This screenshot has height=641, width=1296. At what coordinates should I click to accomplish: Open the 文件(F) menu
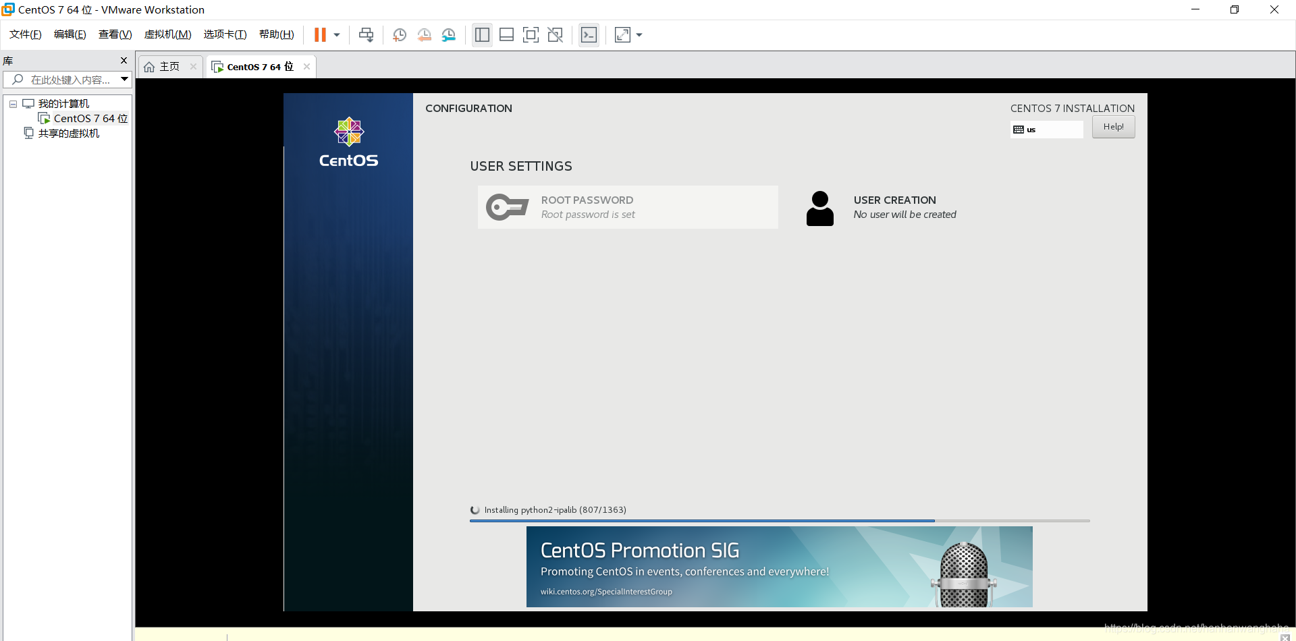click(26, 34)
